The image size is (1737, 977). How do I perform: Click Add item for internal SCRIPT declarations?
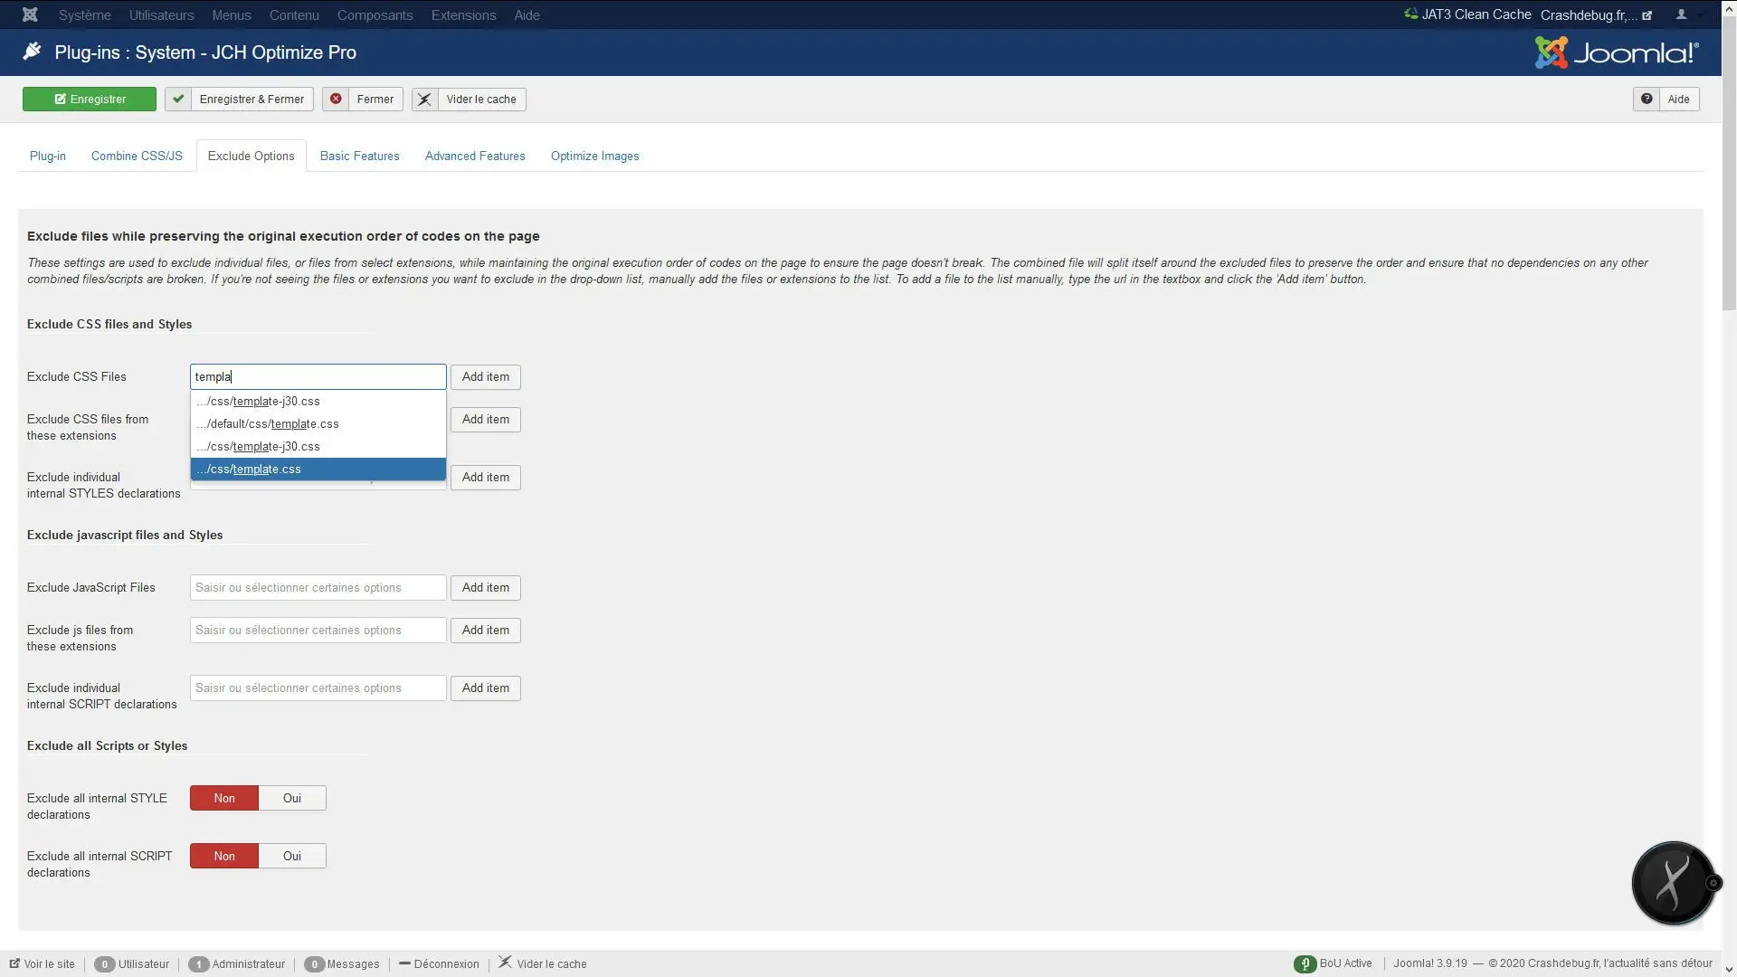tap(486, 688)
